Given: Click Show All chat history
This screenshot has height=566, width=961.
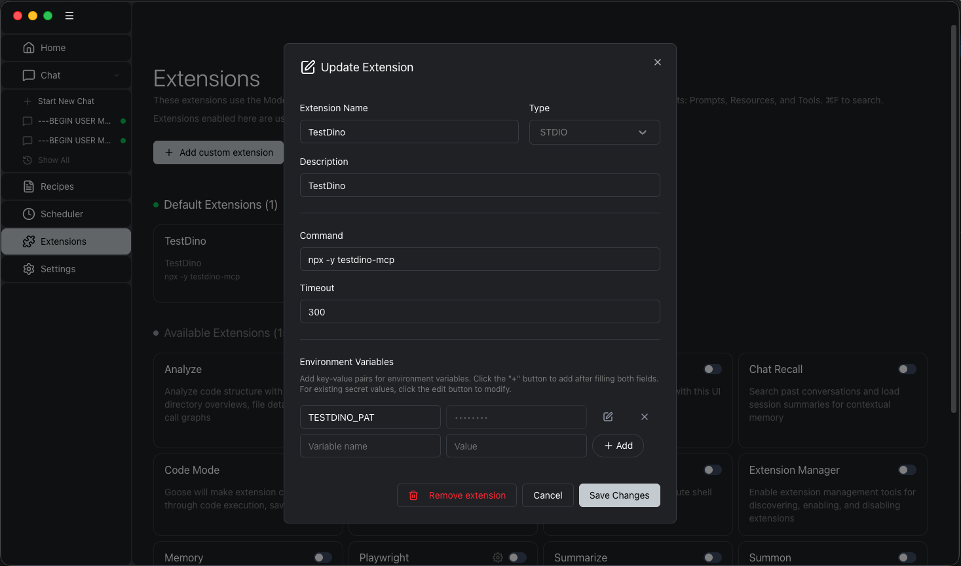Looking at the screenshot, I should coord(53,160).
